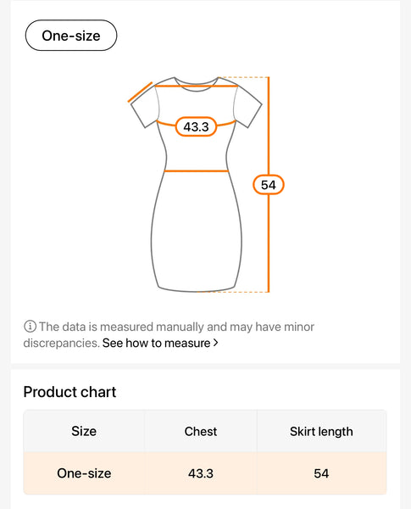
Task: Select the One-size table row cell
Action: 84,473
